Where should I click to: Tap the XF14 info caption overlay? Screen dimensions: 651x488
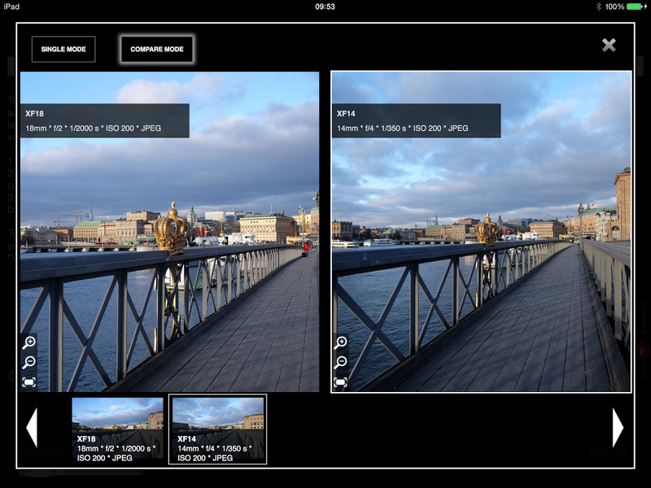[x=417, y=120]
